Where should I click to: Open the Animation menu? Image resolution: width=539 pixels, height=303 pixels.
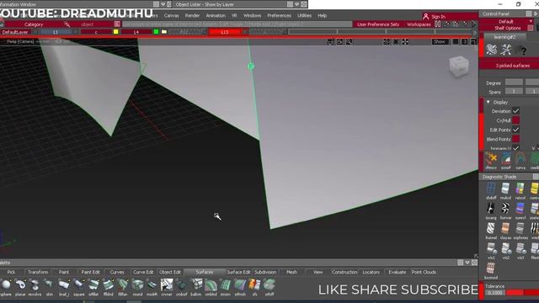tap(216, 15)
